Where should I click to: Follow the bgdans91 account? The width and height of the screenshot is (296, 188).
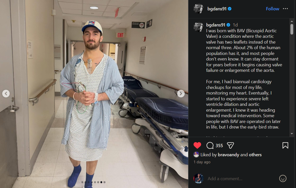[272, 9]
